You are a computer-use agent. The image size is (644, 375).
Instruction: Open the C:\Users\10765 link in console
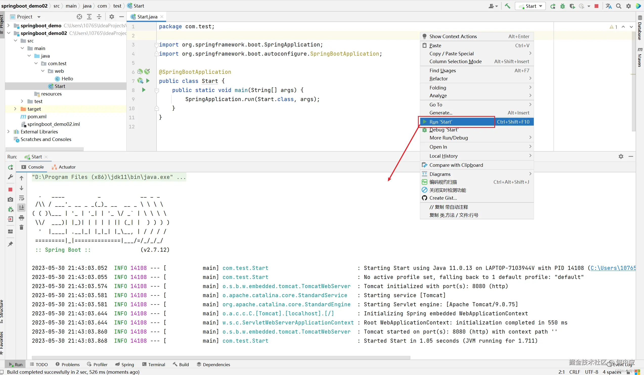(613, 268)
